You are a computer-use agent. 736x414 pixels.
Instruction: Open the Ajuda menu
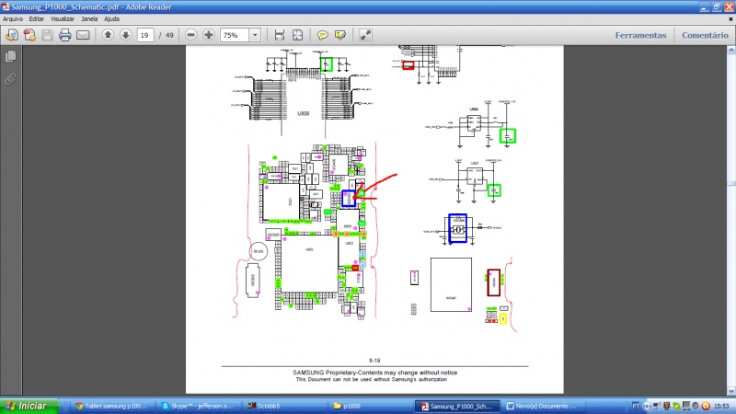point(111,18)
